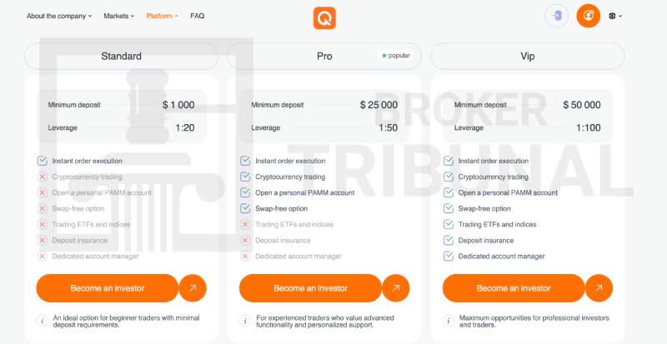
Task: Expand the Markets dropdown
Action: pos(121,16)
